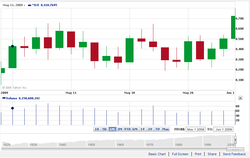Show year-to-date (YTD) range

[127, 129]
